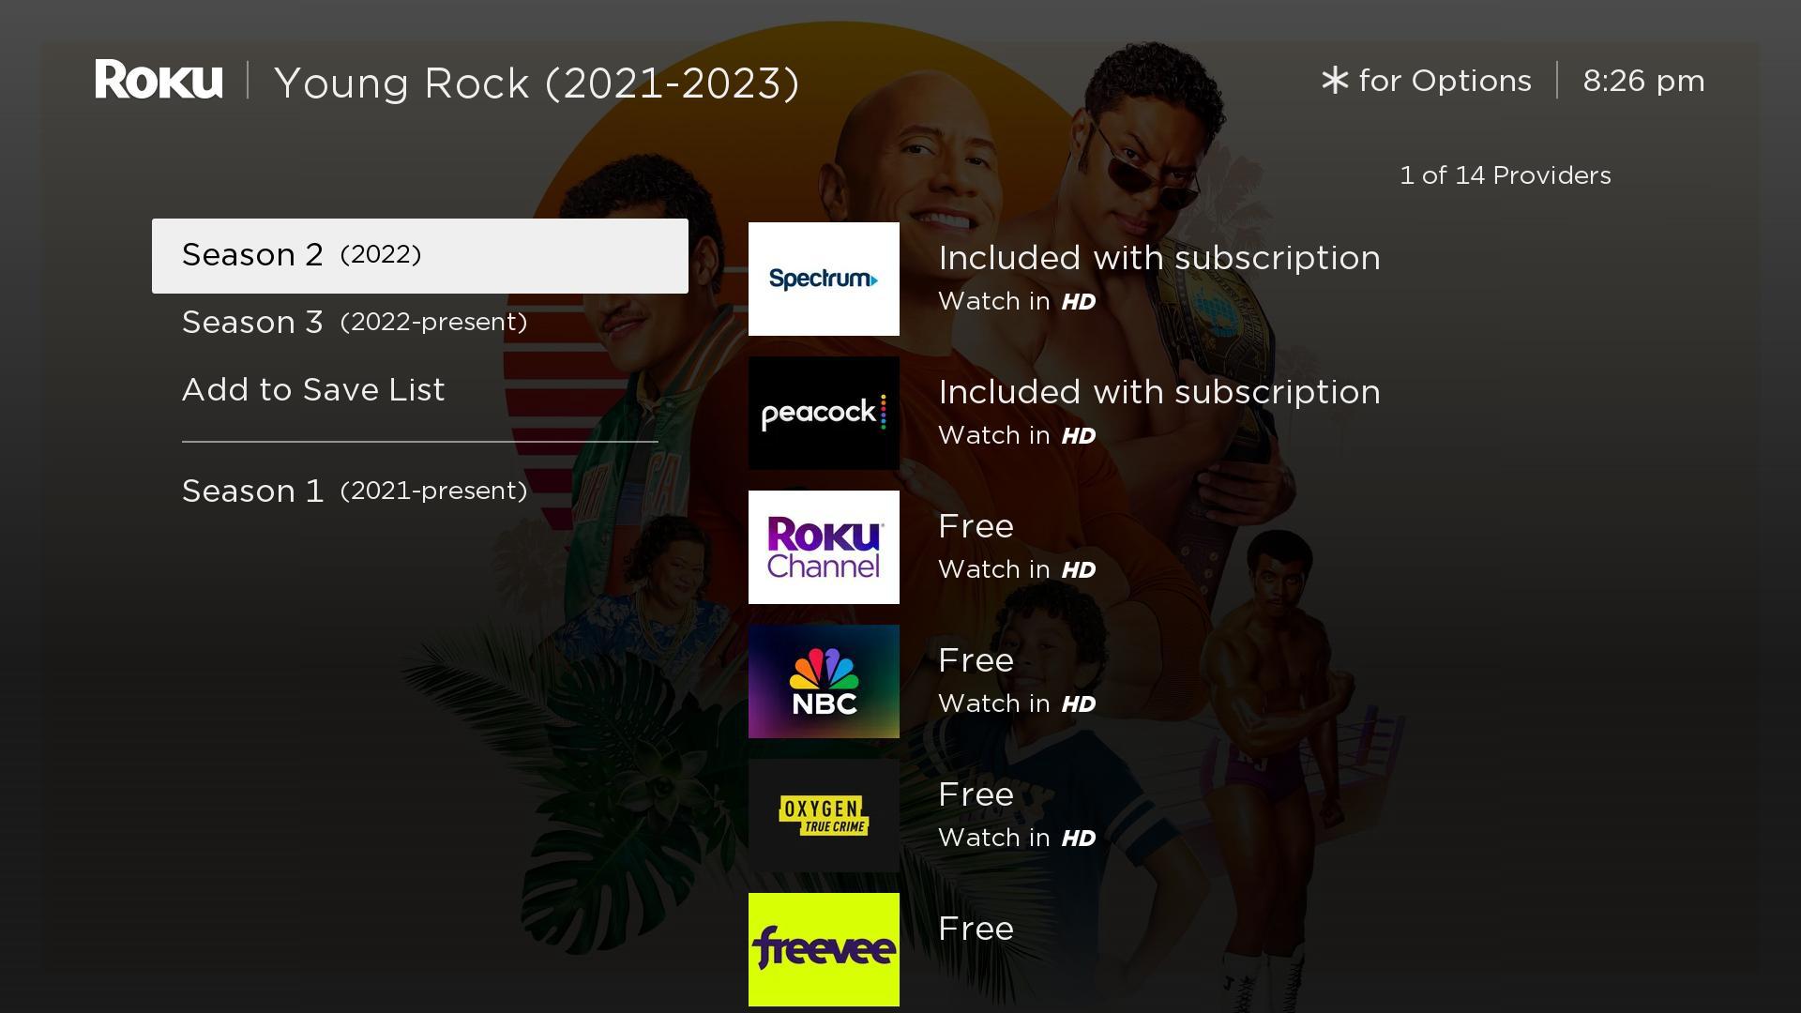Open the Spectrum provider option
Screen dimensions: 1801x1013
(824, 279)
